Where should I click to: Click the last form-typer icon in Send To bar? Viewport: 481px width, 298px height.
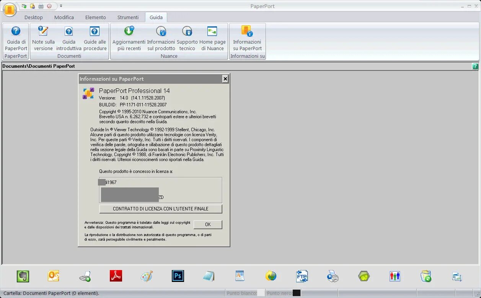coord(457,276)
